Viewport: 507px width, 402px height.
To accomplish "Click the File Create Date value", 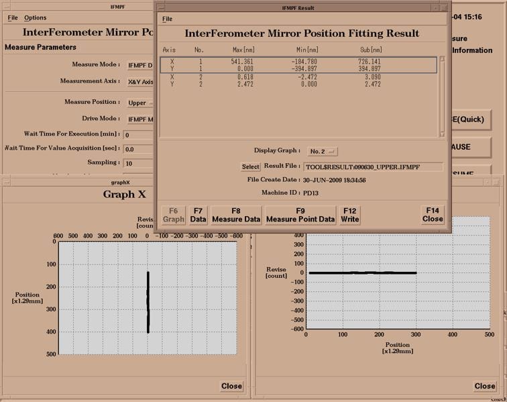I will click(x=335, y=181).
